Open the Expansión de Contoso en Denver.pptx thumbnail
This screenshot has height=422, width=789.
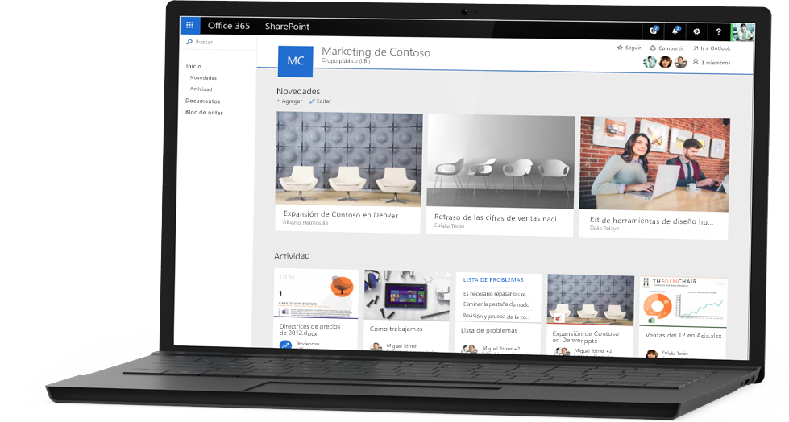(590, 300)
